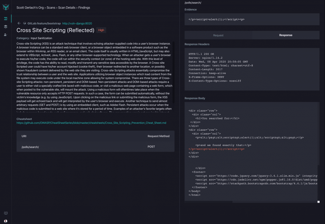Viewport: 325px width, 224px height.
Task: Click the Cheatsheet heading
Action: tap(24, 119)
